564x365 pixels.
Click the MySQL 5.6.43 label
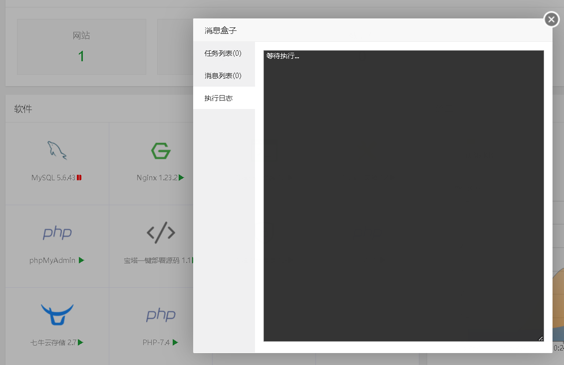coord(53,178)
